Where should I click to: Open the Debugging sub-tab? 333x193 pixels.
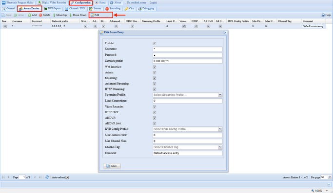tap(146, 8)
